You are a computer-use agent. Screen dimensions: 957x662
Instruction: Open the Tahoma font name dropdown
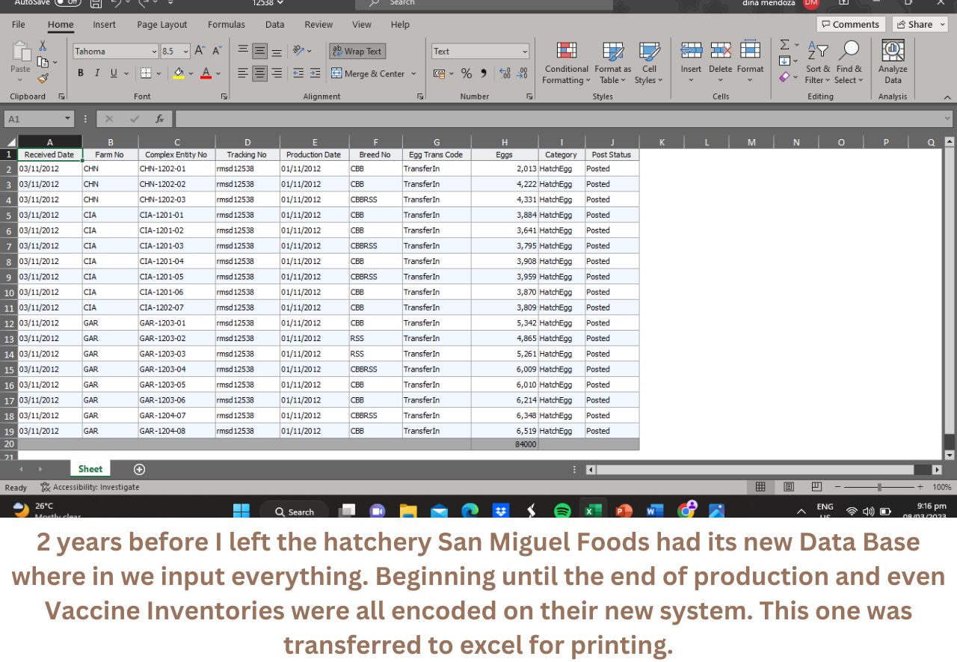coord(154,52)
